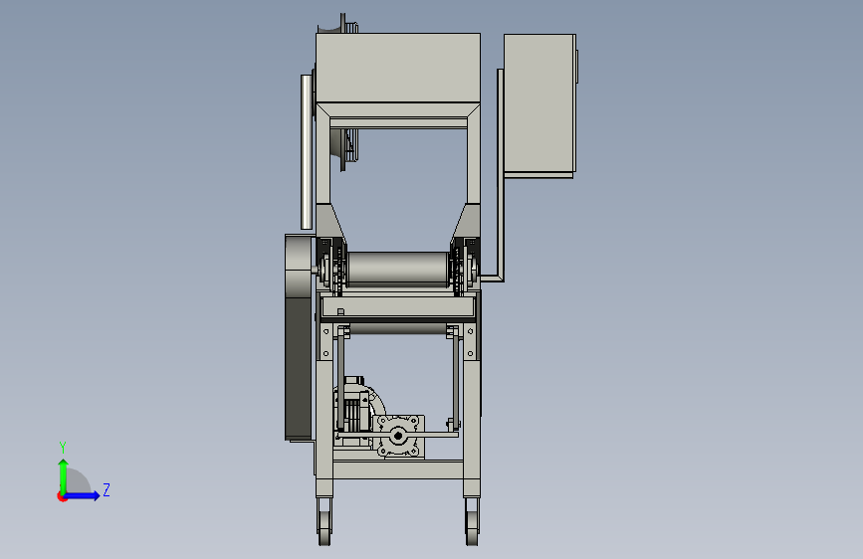Screen dimensions: 863x559
Task: Click the green Y axis arrow of the triad
Action: point(63,475)
